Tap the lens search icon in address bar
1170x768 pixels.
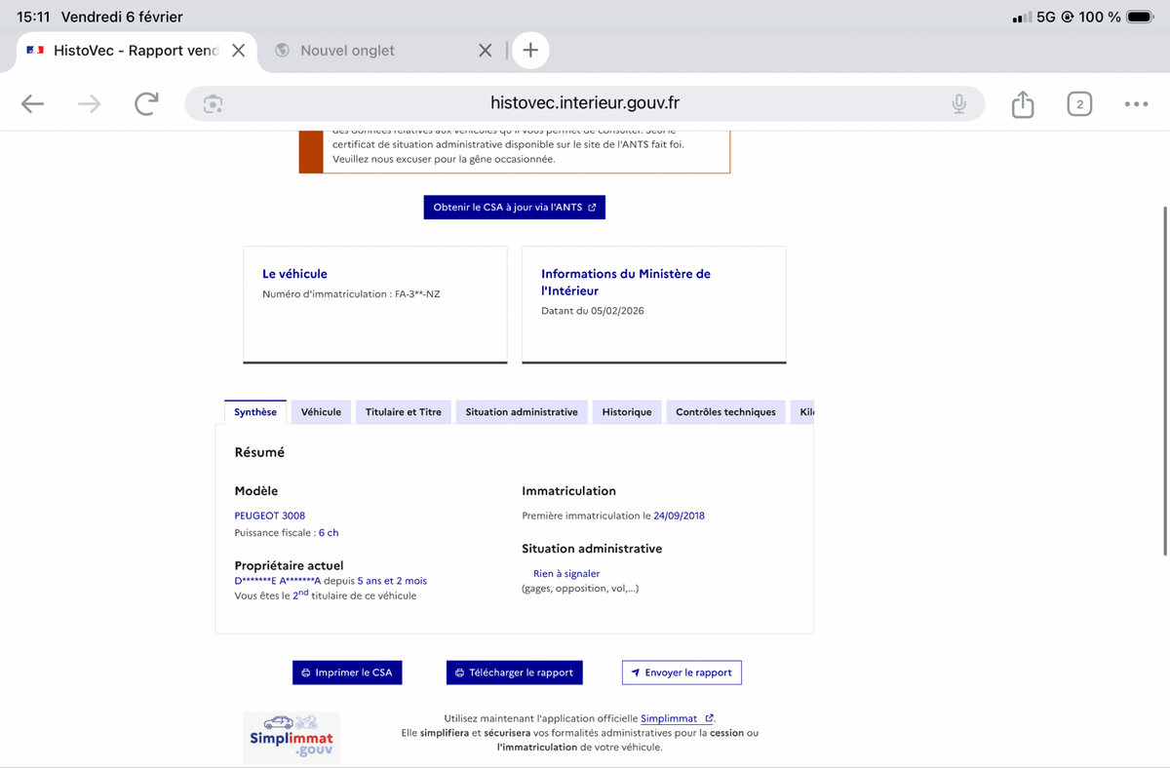tap(213, 104)
